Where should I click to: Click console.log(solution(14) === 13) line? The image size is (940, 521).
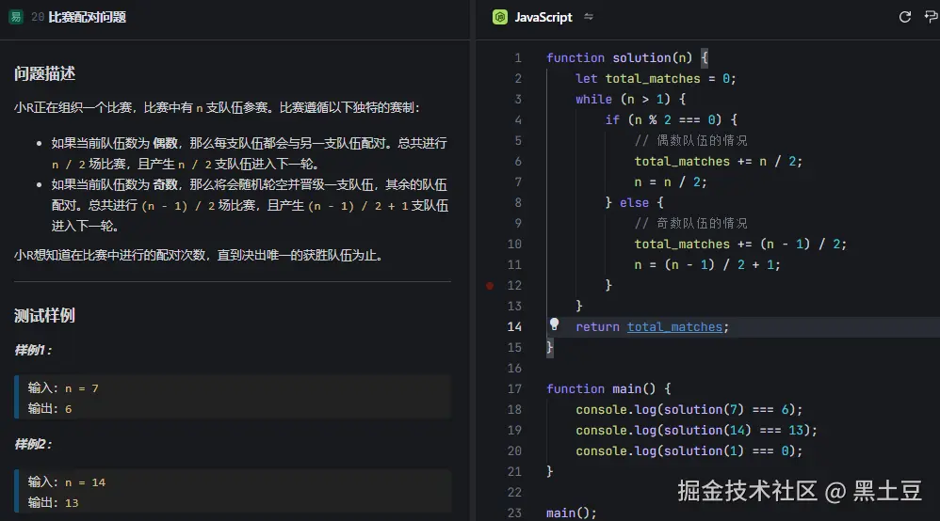(x=696, y=430)
